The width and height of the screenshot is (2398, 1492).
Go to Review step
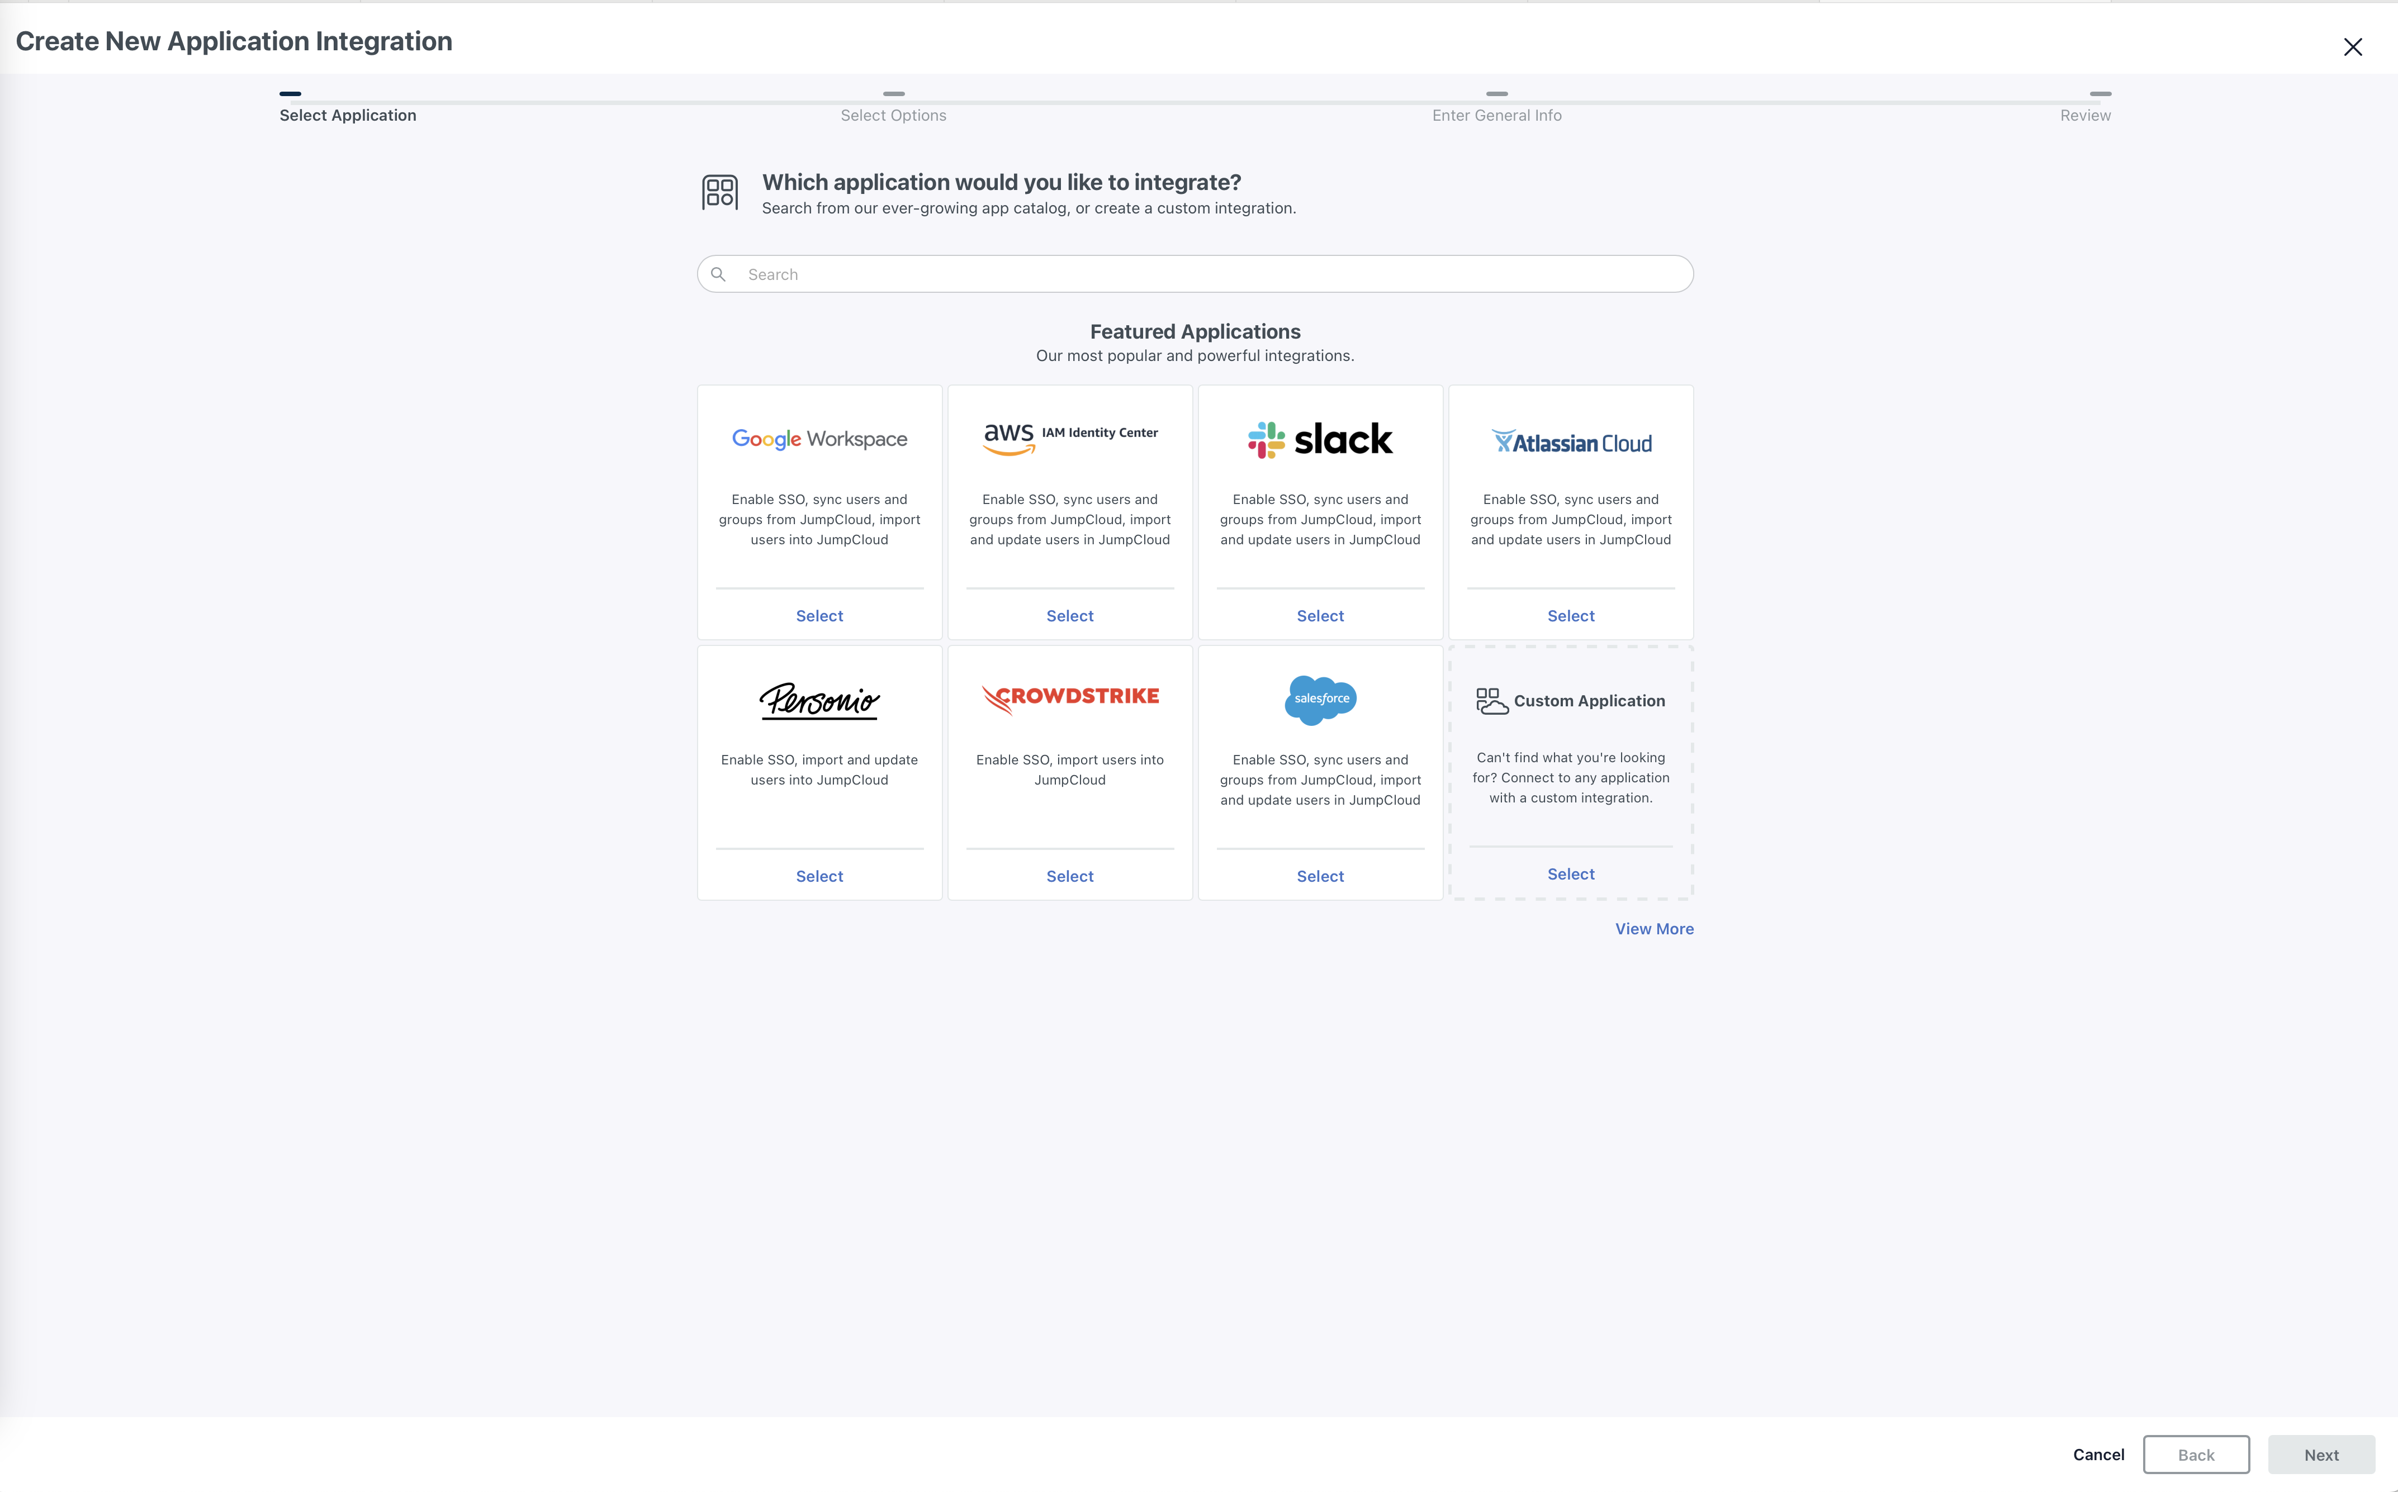pyautogui.click(x=2085, y=116)
